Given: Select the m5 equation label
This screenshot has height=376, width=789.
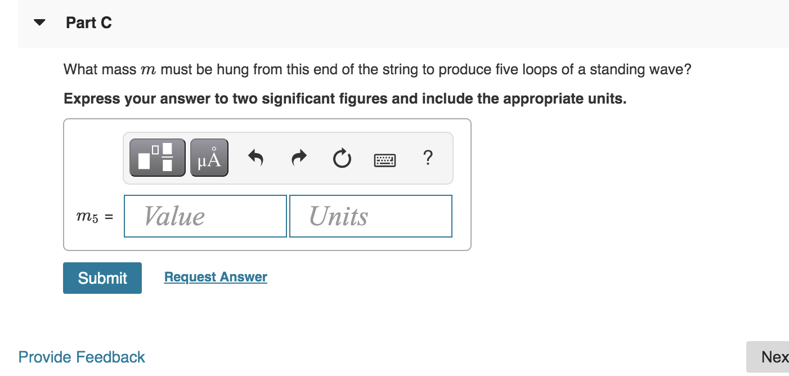Looking at the screenshot, I should [x=93, y=216].
